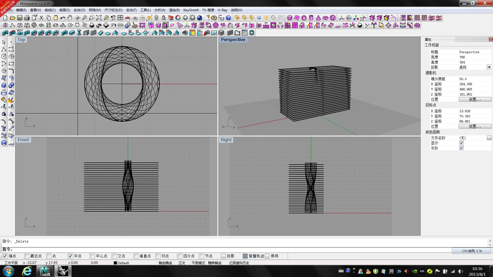This screenshot has height=277, width=493.
Task: Toggle 锁定格点 in status bar
Action: coord(165,263)
